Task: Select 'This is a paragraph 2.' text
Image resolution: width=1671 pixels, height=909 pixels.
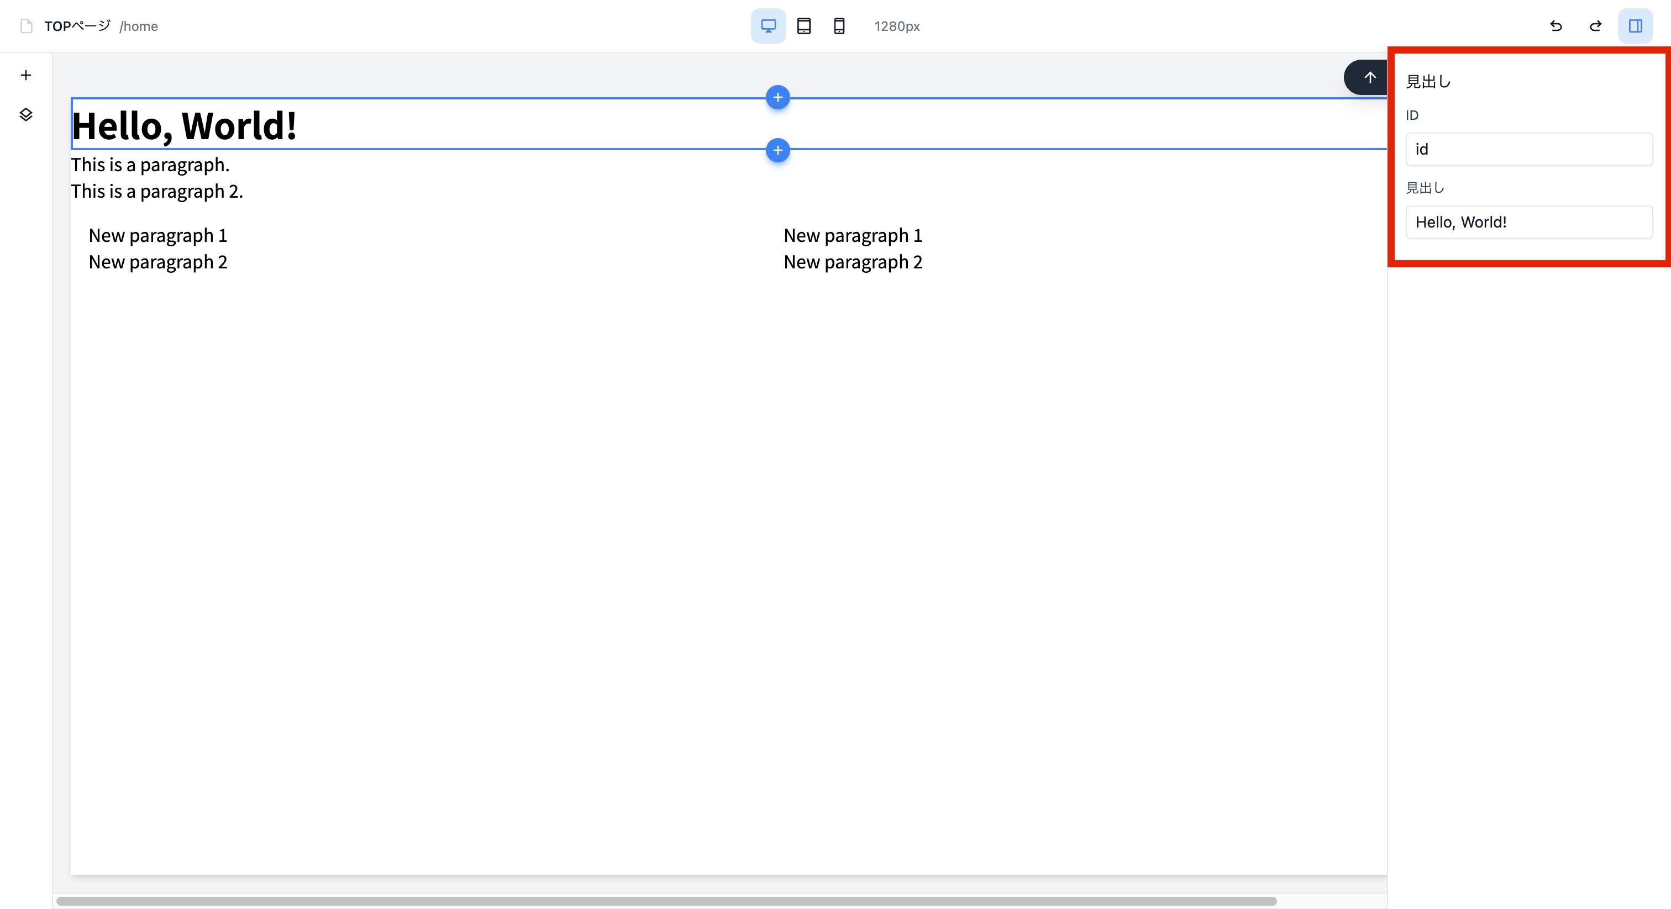Action: 157,191
